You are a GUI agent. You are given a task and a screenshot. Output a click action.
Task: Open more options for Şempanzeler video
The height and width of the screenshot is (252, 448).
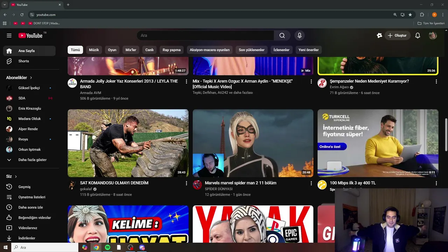[436, 82]
